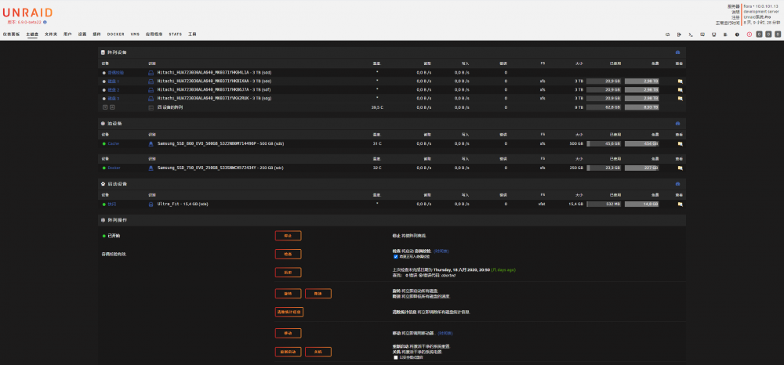Screen dimensions: 784x365
Task: Click the disk icon of the Hitachi sdf drive
Action: coord(151,89)
